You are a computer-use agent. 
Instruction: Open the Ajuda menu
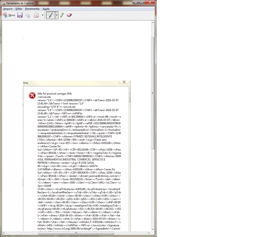point(46,9)
